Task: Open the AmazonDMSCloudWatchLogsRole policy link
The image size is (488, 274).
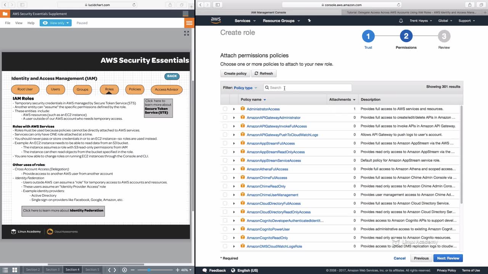Action: pyautogui.click(x=274, y=246)
